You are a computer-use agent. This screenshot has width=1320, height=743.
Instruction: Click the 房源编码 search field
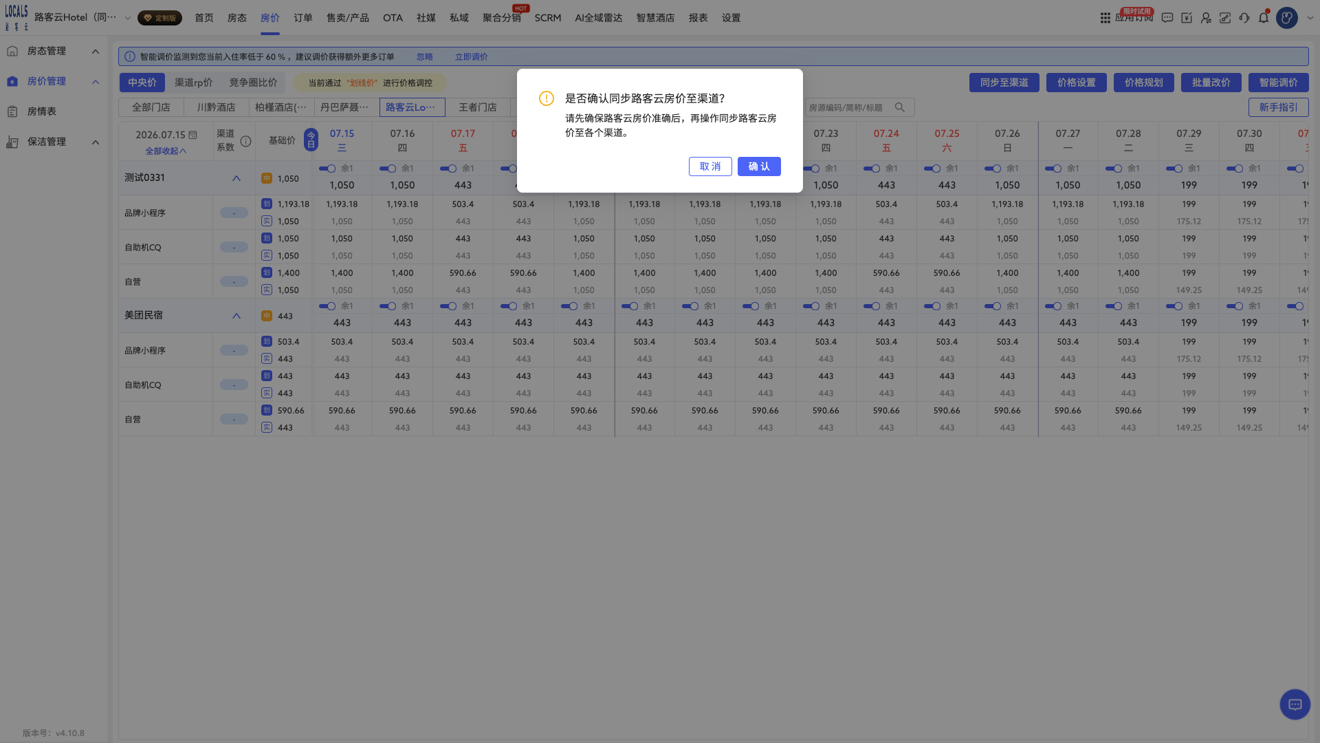(859, 107)
